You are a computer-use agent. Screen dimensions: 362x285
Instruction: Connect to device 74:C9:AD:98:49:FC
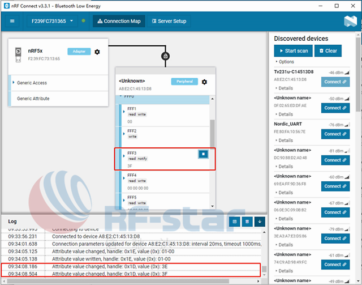[x=335, y=265]
